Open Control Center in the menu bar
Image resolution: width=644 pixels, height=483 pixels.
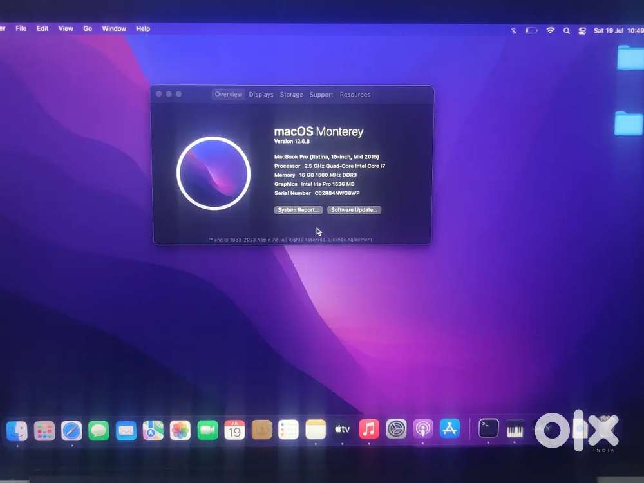pos(582,30)
